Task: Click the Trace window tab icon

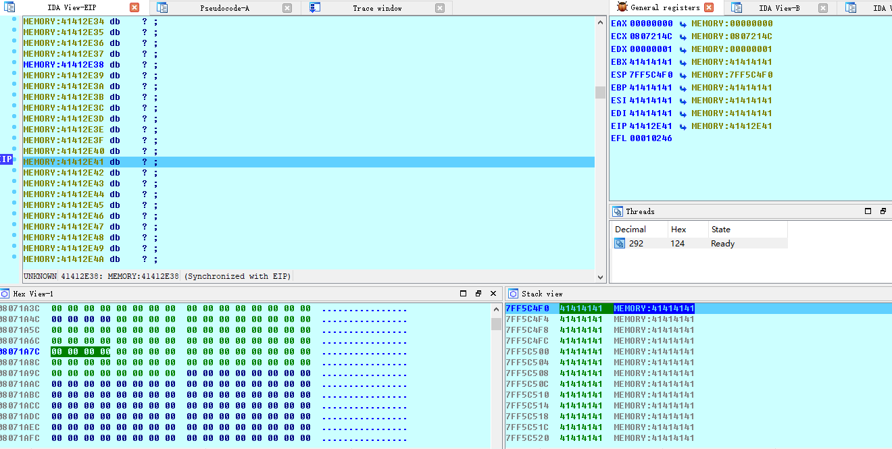Action: tap(314, 7)
